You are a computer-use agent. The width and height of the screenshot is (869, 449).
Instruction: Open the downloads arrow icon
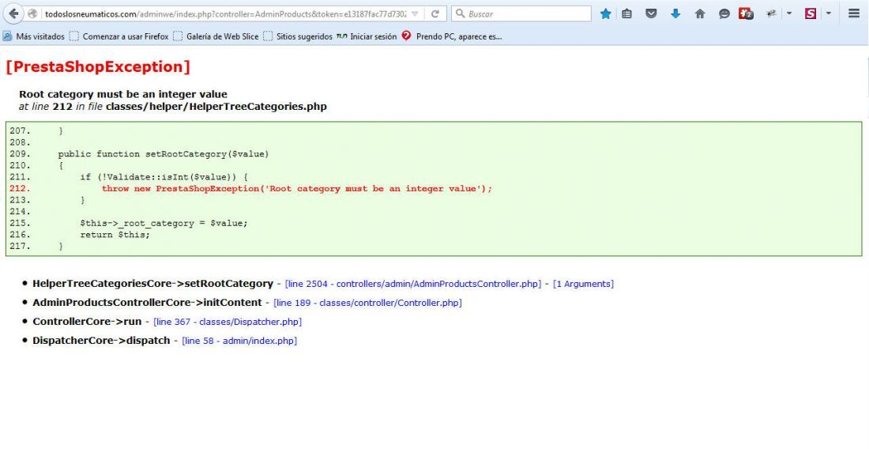pos(675,14)
